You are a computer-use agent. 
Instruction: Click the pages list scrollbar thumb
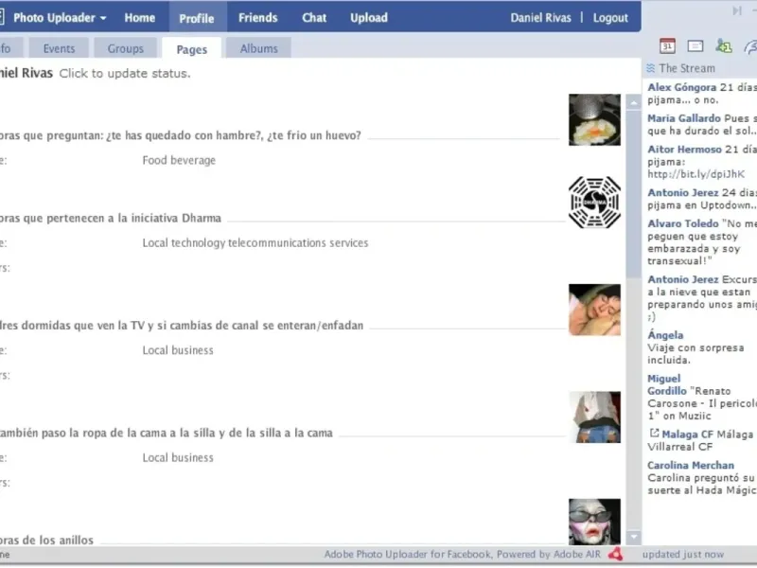[633, 194]
